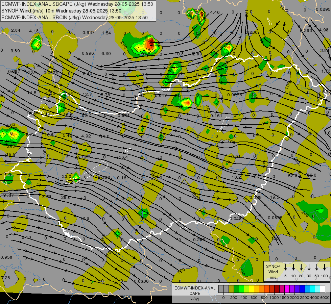Click the 2500 tick label on colour scale

(305, 298)
